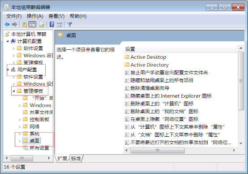Click the settings list scroll right arrow
248x174 pixels.
click(234, 150)
